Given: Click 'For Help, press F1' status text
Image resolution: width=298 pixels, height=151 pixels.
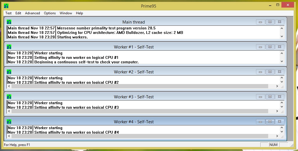Looking at the screenshot, I should tap(17, 145).
